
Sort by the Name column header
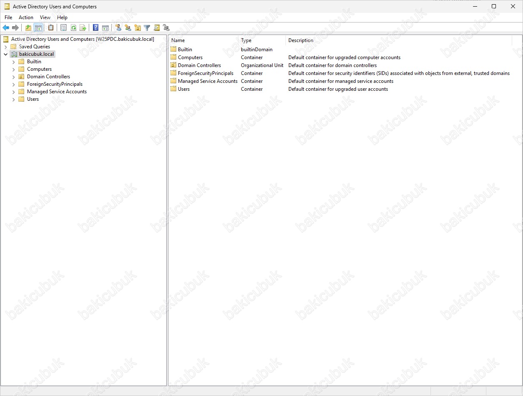[x=204, y=40]
